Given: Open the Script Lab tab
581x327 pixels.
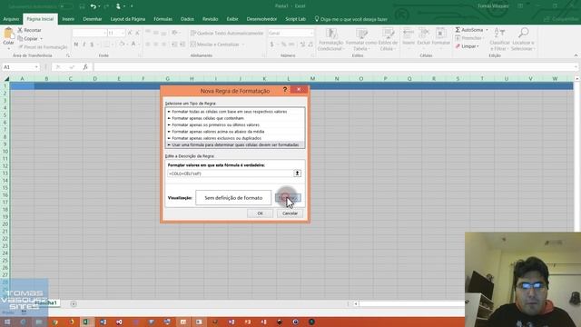Looking at the screenshot, I should click(295, 19).
